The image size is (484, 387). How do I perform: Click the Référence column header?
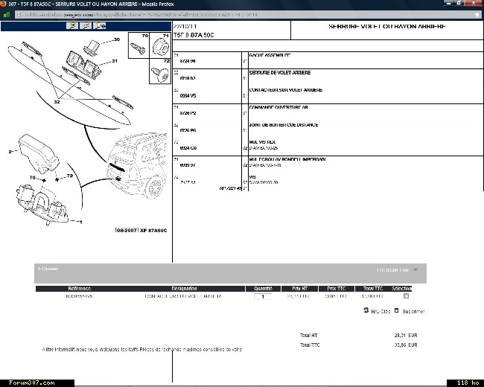(x=80, y=289)
